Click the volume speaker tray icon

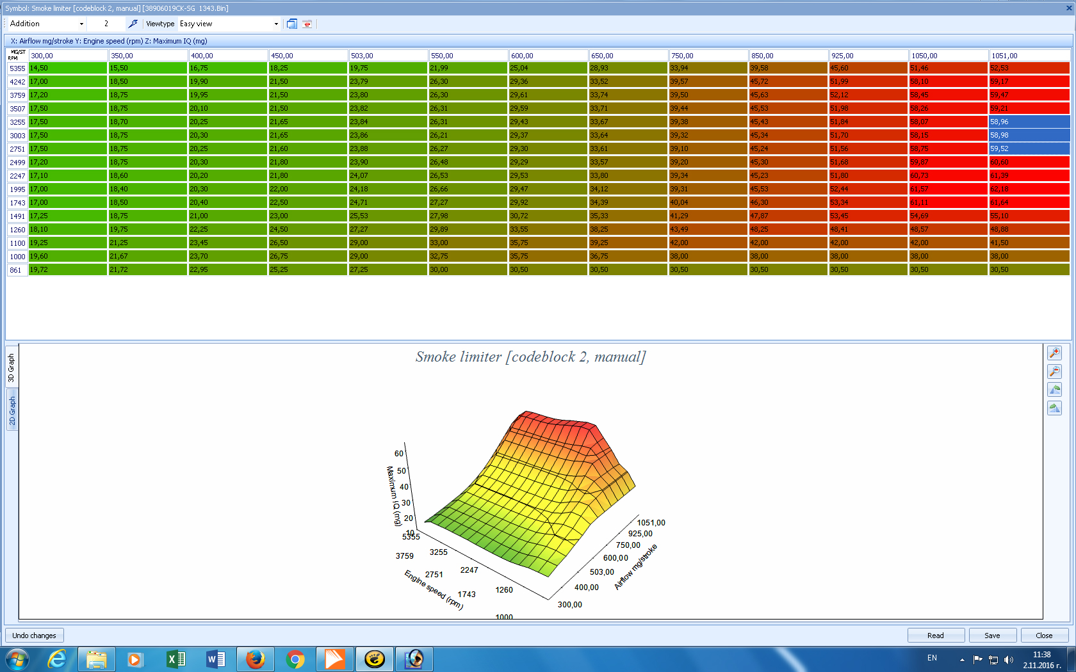click(x=1009, y=659)
